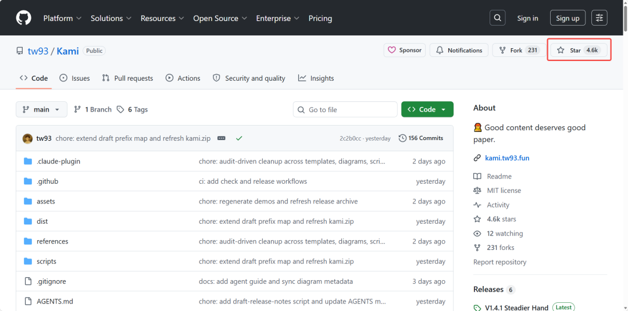Screen dimensions: 628x311
Task: Click the Notifications bell button
Action: click(459, 51)
